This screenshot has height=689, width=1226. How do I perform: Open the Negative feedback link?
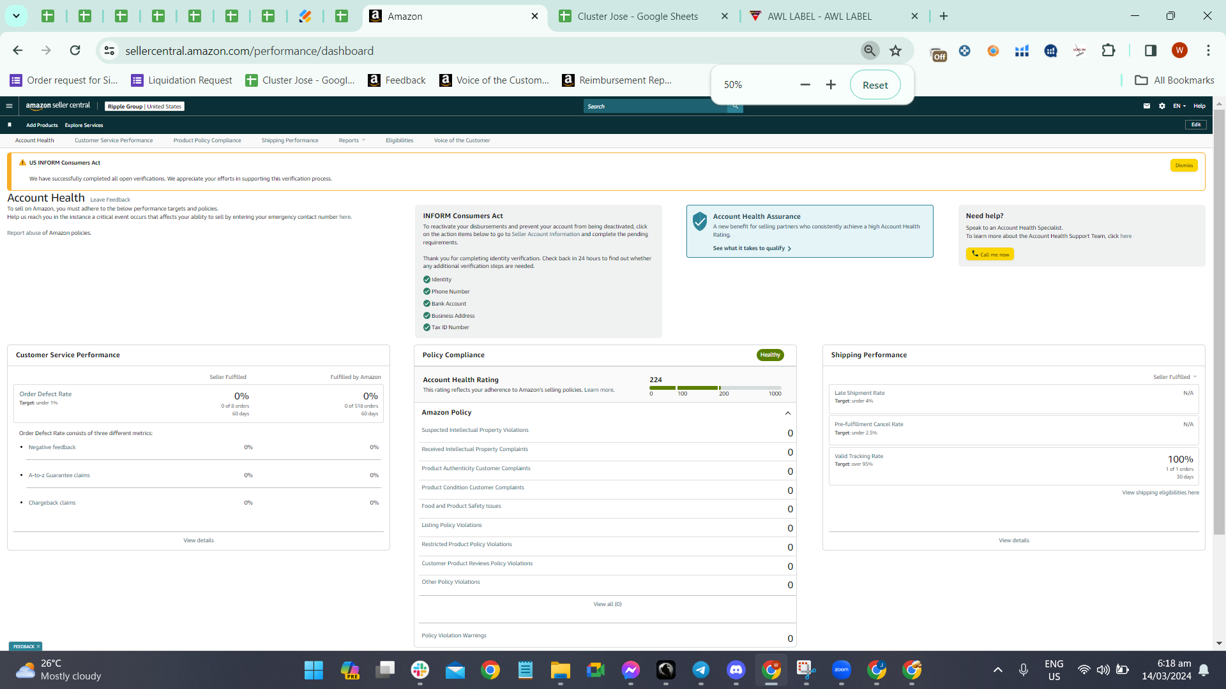click(x=52, y=447)
